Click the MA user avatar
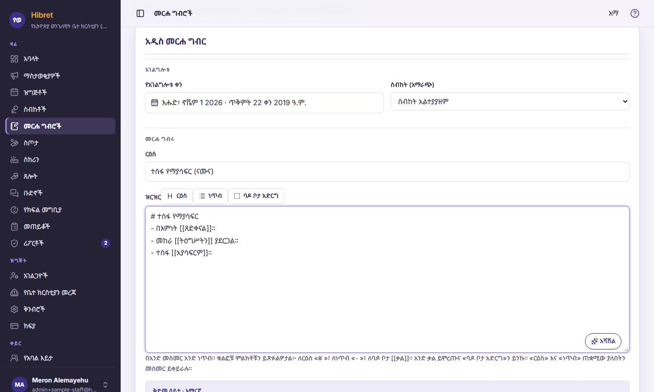This screenshot has height=392, width=654. click(19, 384)
